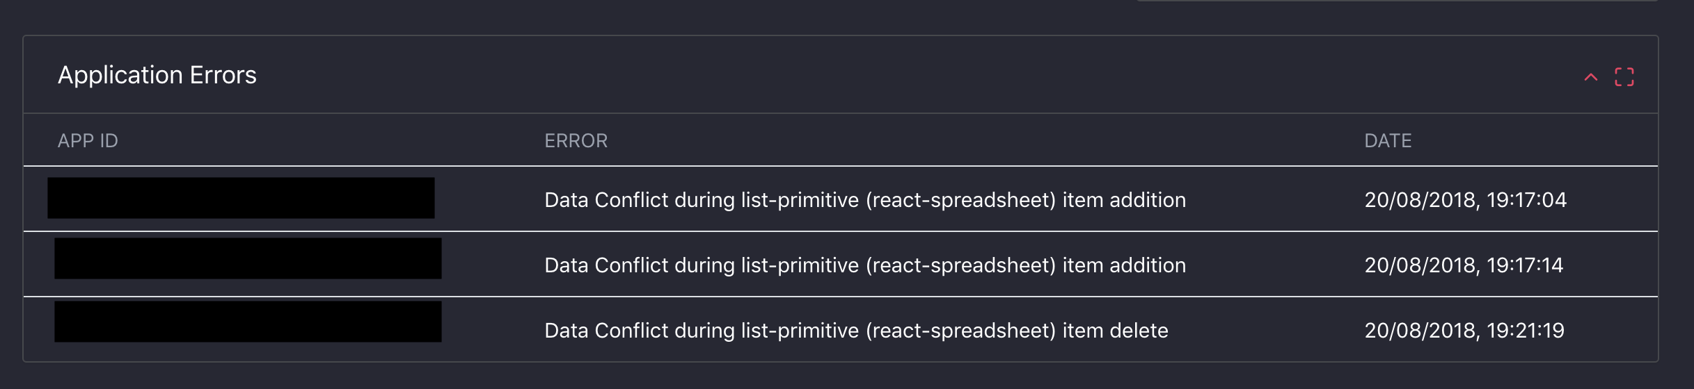Click the 20/08/2018, 19:17:14 date cell
Viewport: 1694px width, 389px height.
point(1464,265)
